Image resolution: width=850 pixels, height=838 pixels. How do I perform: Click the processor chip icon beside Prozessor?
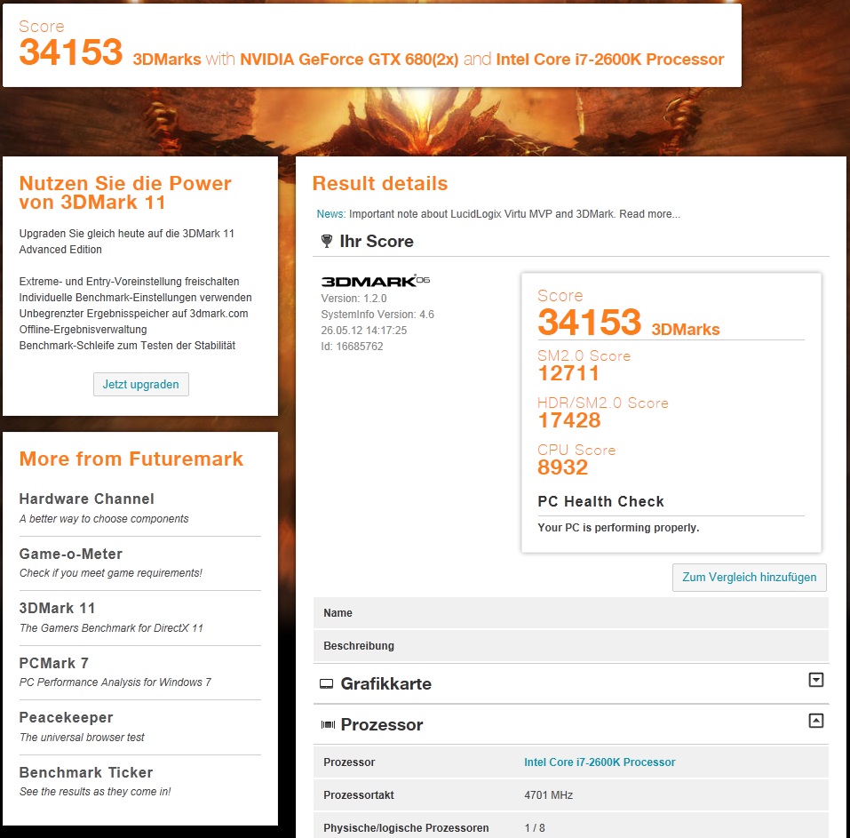[328, 724]
